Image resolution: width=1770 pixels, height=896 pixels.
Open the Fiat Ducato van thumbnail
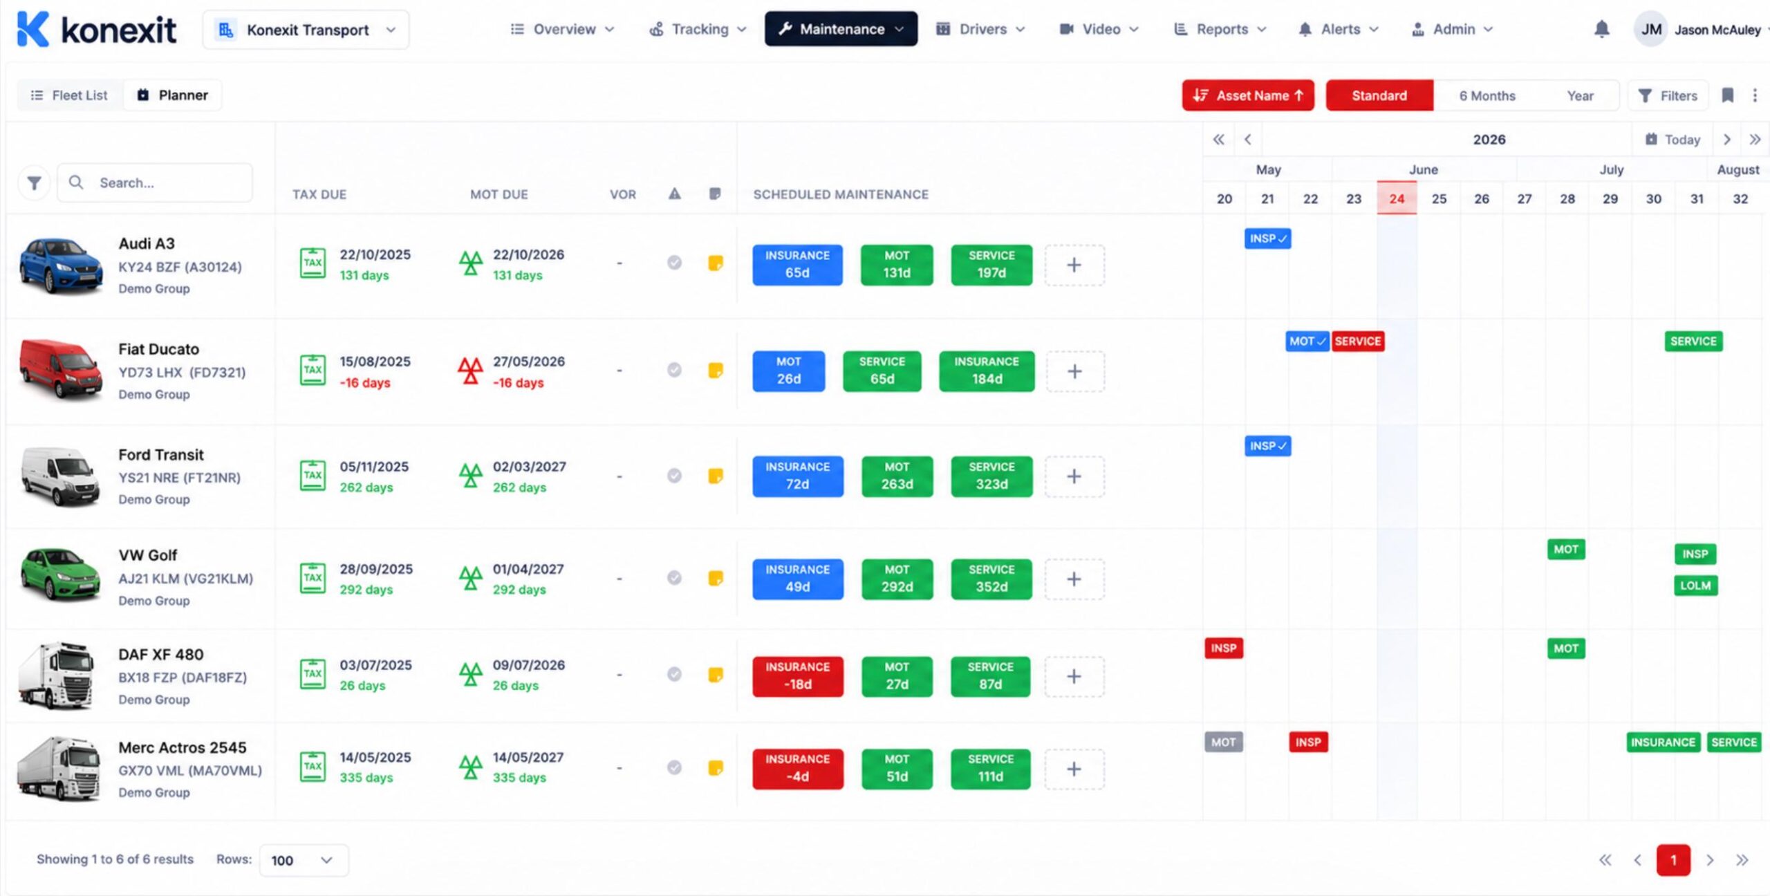(59, 370)
